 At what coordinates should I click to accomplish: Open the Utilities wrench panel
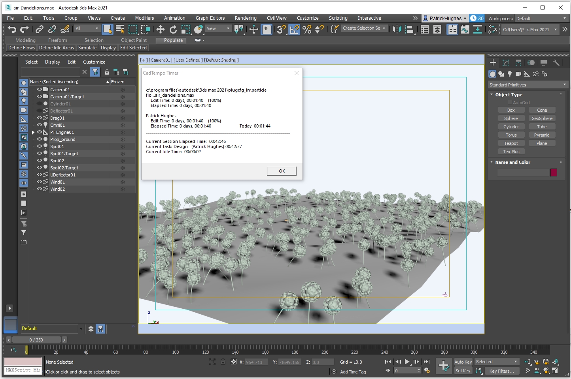click(x=556, y=63)
